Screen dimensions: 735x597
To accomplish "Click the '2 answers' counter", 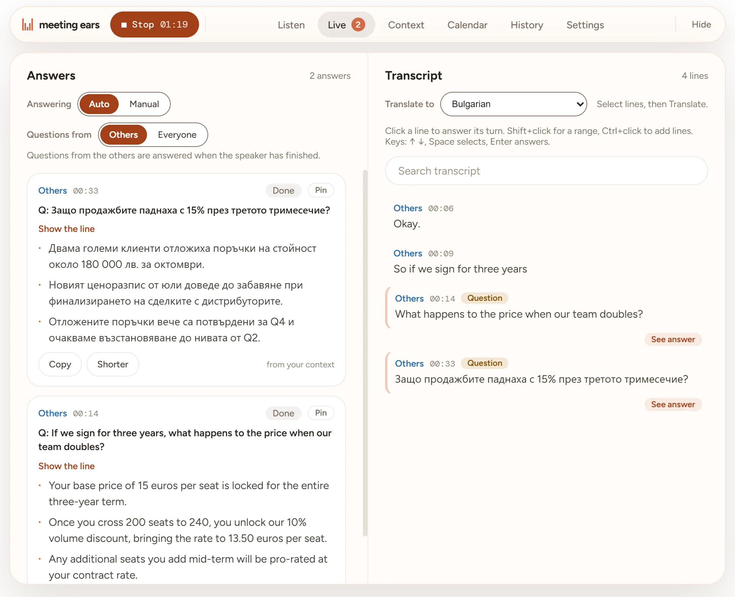I will click(330, 76).
